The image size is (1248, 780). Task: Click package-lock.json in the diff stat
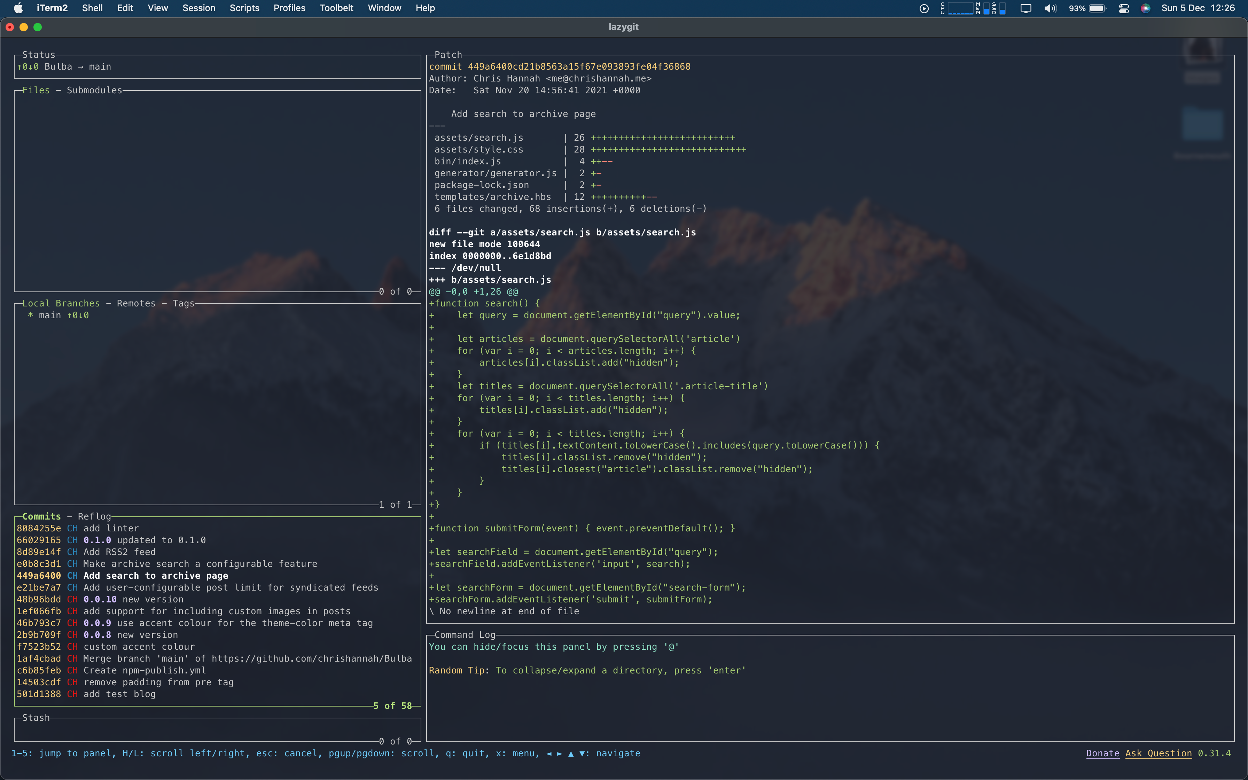pyautogui.click(x=482, y=185)
